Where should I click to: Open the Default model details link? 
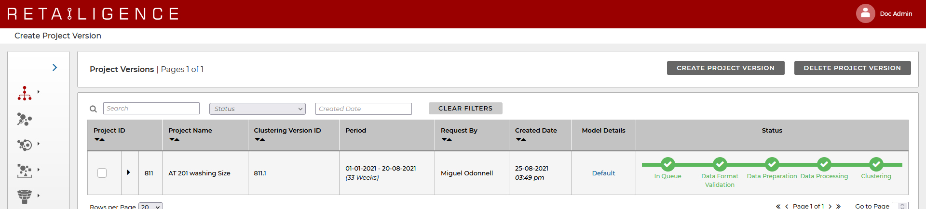(603, 173)
